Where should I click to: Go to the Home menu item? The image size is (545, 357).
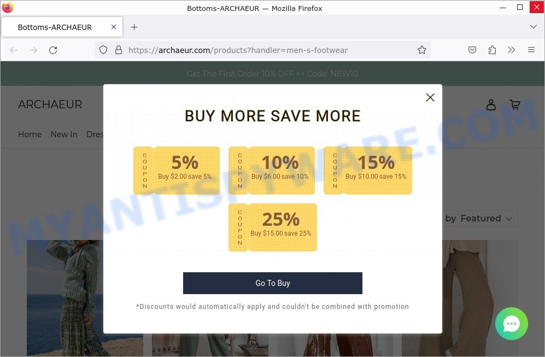(x=30, y=134)
